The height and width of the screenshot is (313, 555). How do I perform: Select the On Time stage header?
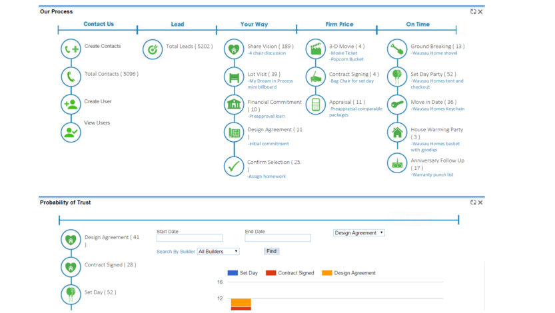tap(418, 24)
